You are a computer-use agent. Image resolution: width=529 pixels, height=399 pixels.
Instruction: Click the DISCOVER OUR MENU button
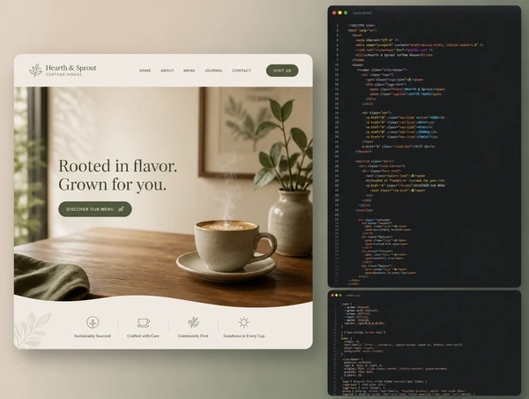click(x=95, y=209)
